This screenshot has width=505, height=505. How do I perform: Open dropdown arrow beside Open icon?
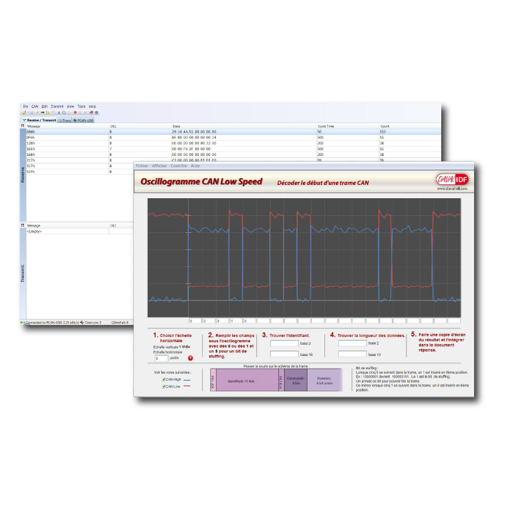(x=28, y=112)
